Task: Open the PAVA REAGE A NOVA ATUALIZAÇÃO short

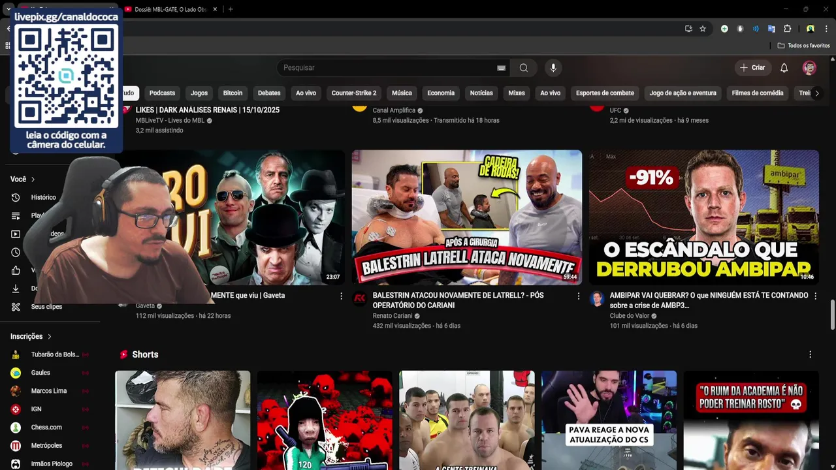Action: [609, 420]
